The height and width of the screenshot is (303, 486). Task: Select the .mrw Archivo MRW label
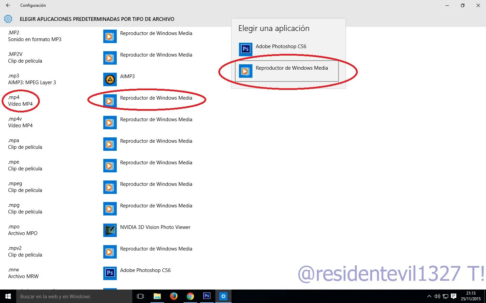(x=23, y=273)
